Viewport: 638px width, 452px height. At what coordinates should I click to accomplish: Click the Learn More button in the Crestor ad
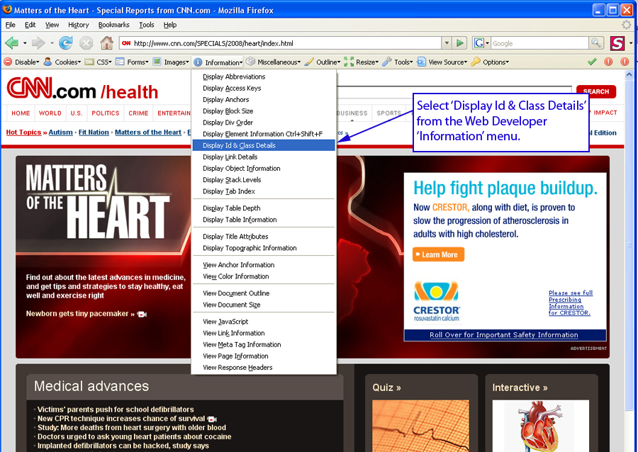pos(437,254)
